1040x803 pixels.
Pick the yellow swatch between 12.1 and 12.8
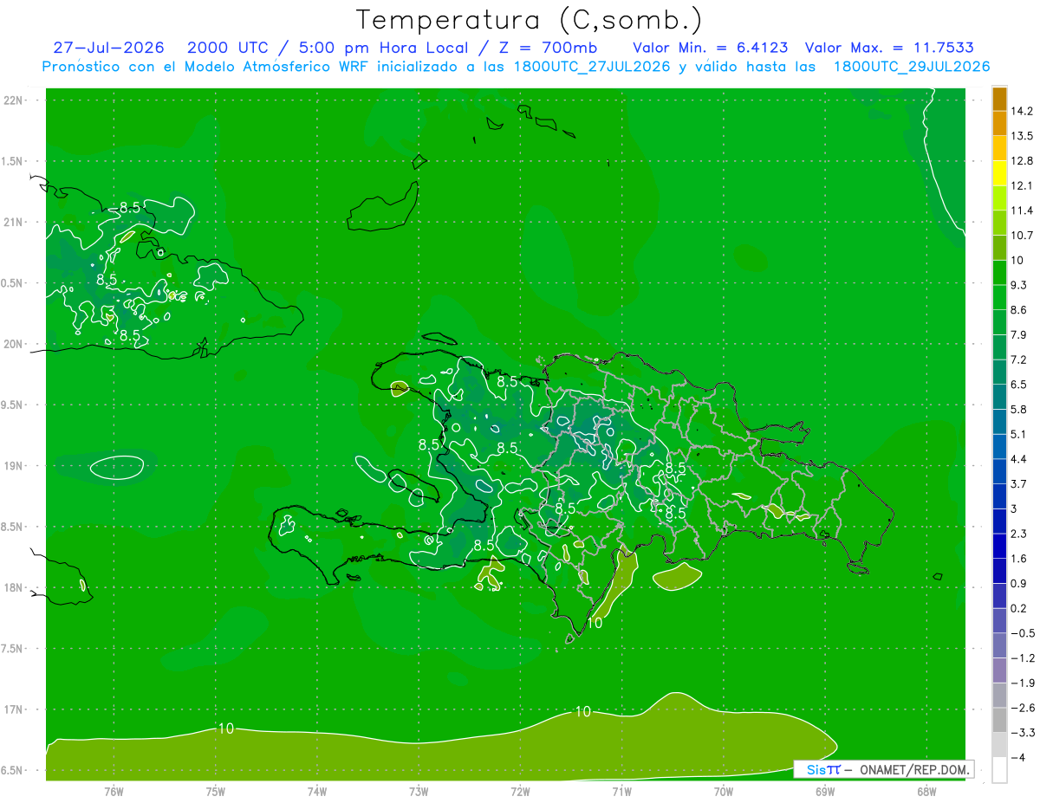pyautogui.click(x=999, y=173)
